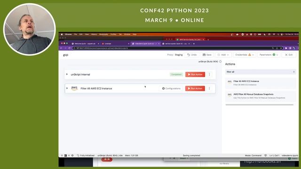Open the Parameters dropdown
This screenshot has width=301, height=169.
click(269, 55)
